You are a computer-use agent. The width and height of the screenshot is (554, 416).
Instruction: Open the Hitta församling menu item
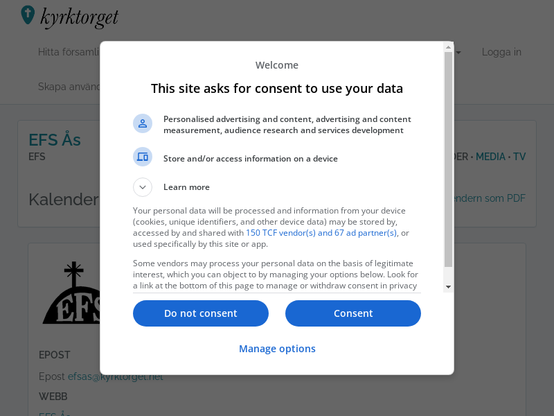69,52
